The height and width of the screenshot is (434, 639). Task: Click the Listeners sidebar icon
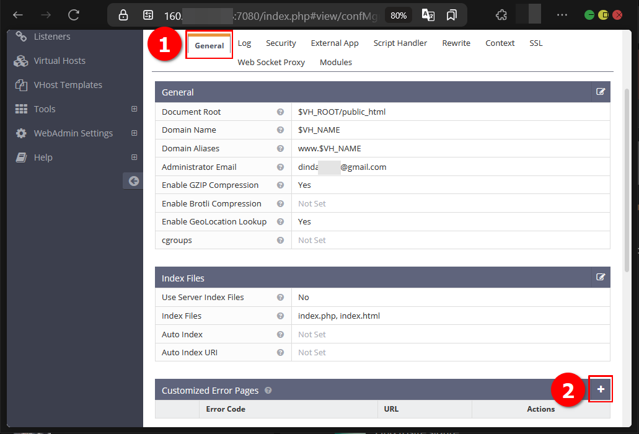click(21, 36)
